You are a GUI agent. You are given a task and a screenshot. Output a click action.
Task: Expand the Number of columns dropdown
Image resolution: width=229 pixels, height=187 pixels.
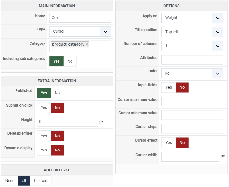pos(192,46)
